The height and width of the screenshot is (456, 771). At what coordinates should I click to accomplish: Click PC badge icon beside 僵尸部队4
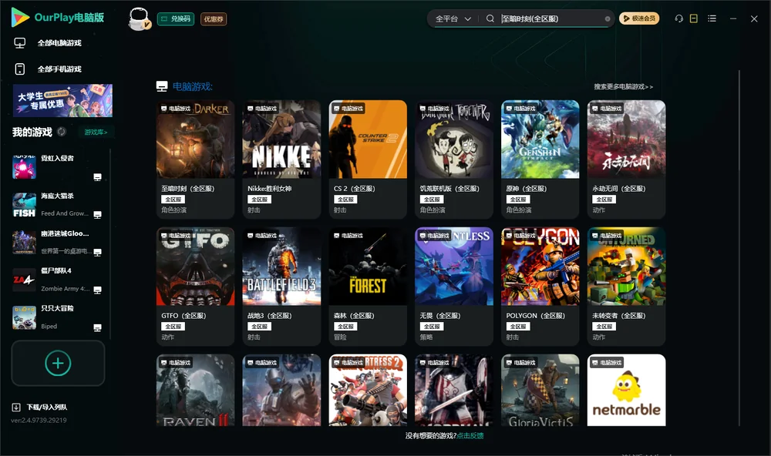click(97, 290)
